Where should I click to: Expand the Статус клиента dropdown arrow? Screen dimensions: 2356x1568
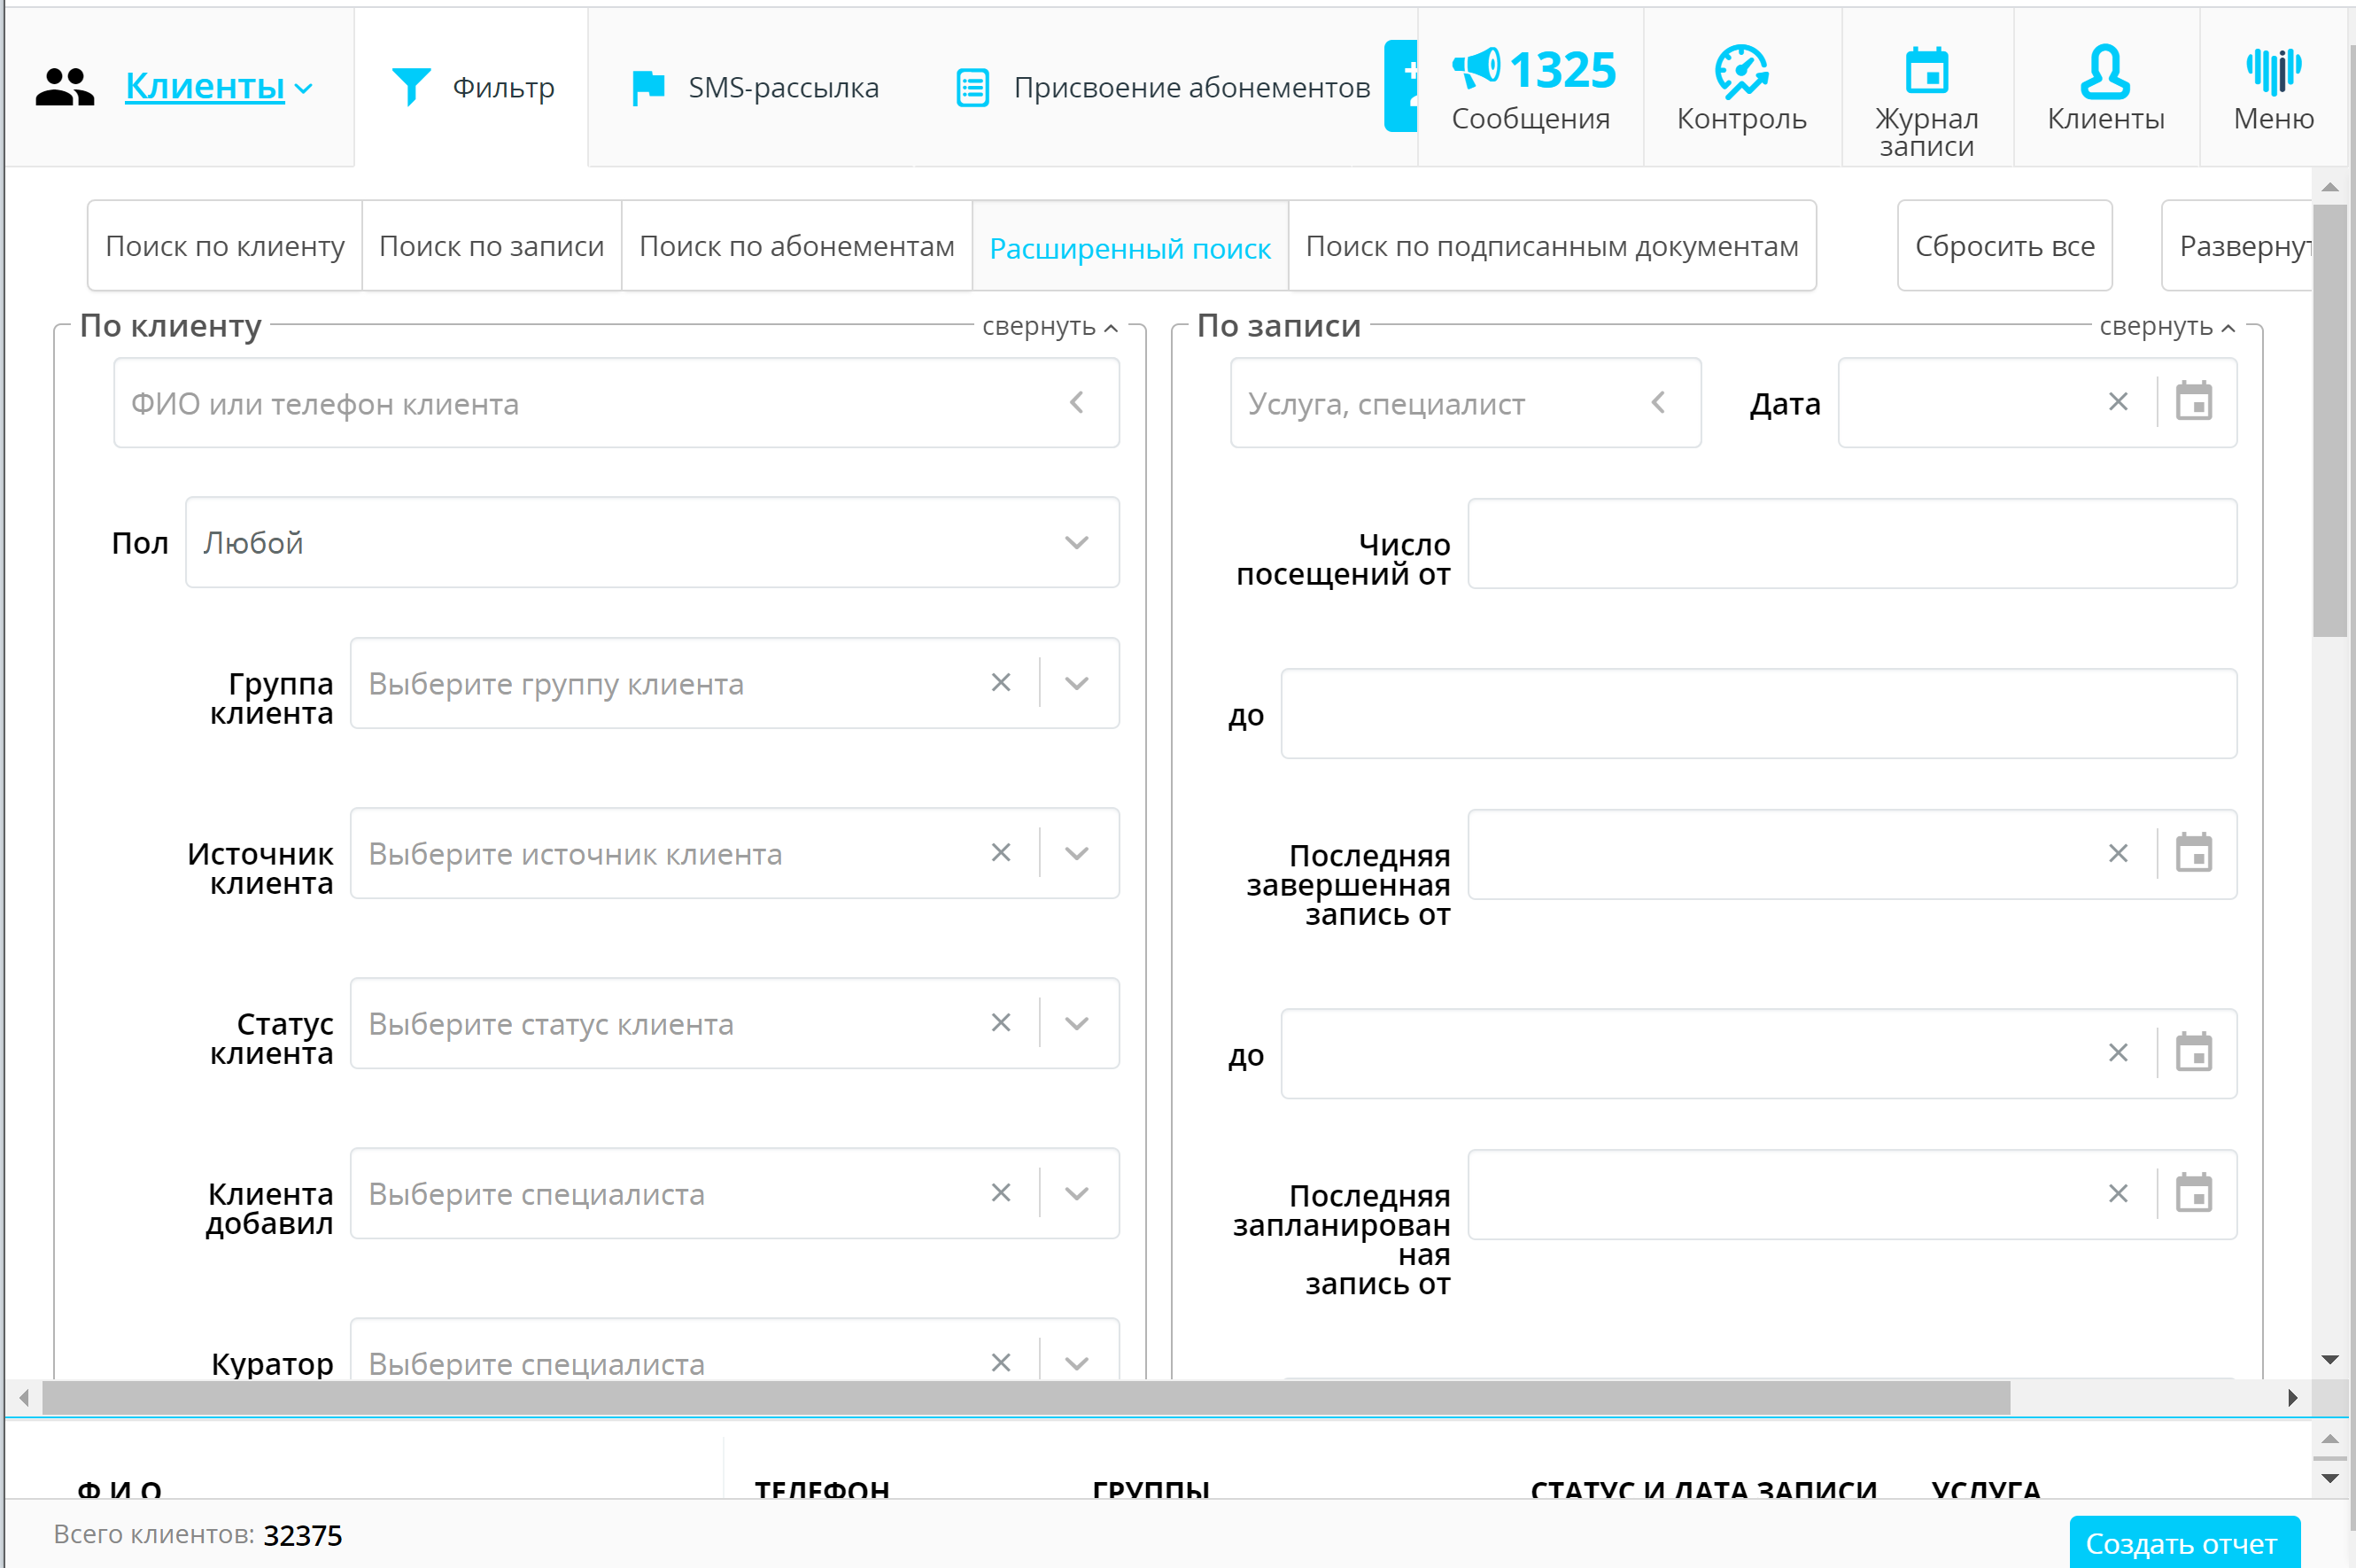pos(1076,1023)
